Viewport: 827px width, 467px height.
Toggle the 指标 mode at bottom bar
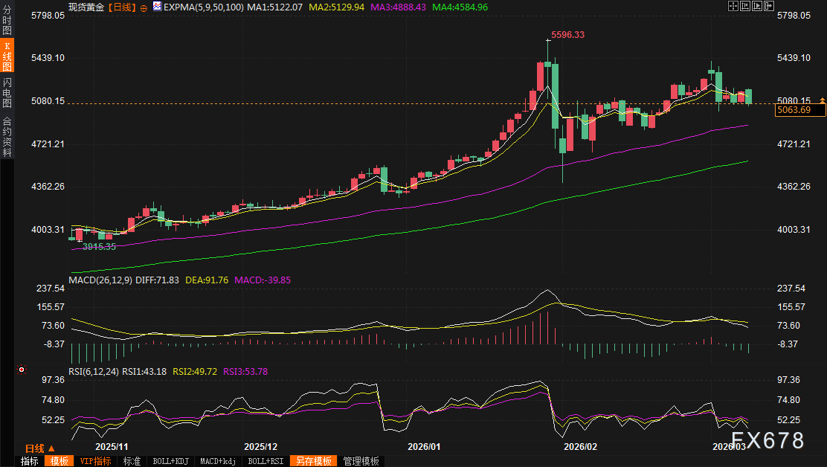tap(30, 461)
